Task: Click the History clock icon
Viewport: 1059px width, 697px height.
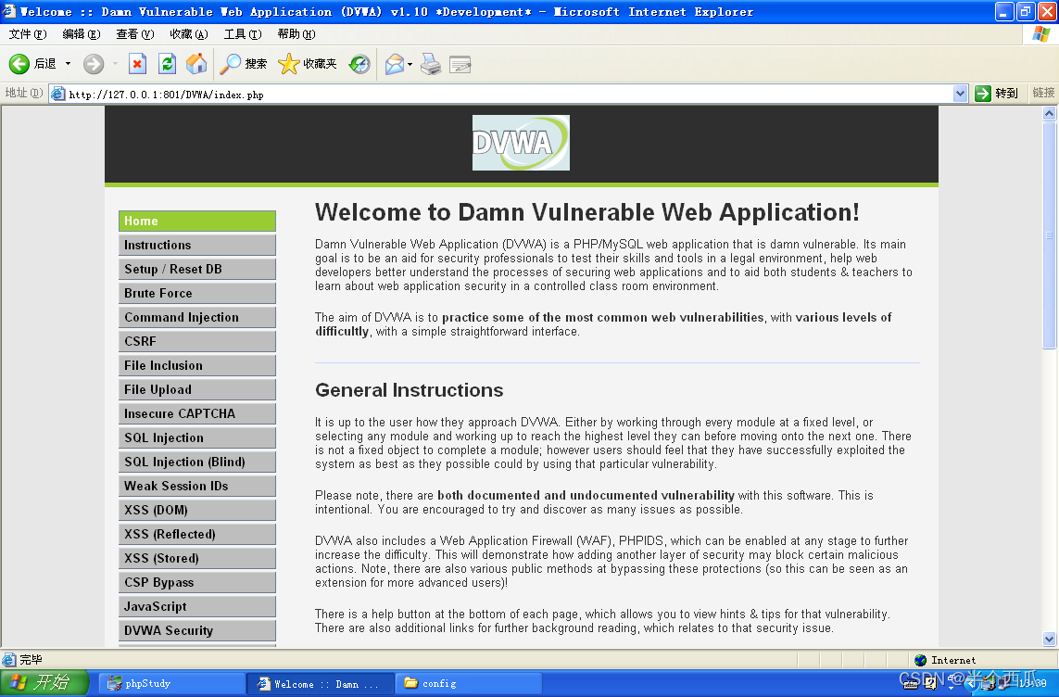Action: 359,64
